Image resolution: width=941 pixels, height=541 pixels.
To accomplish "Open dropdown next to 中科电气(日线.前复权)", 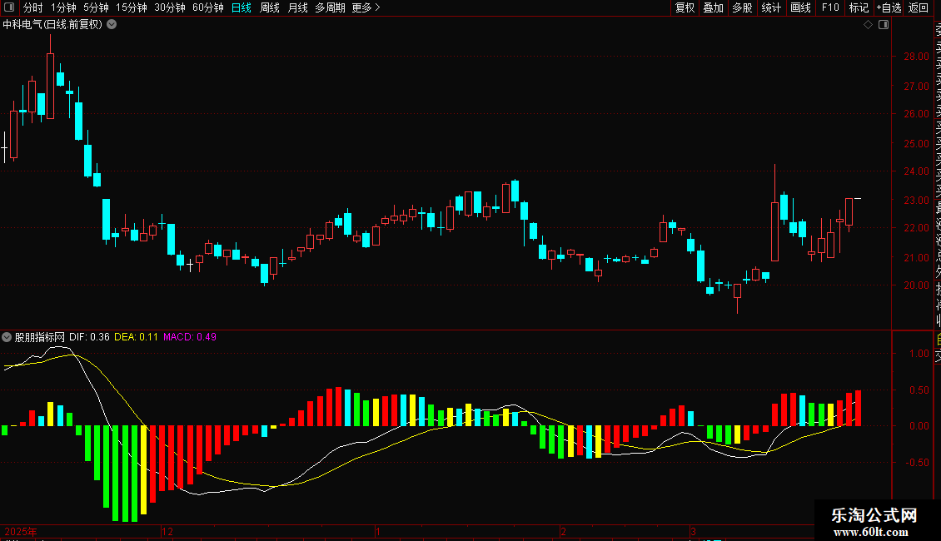I will coord(112,25).
